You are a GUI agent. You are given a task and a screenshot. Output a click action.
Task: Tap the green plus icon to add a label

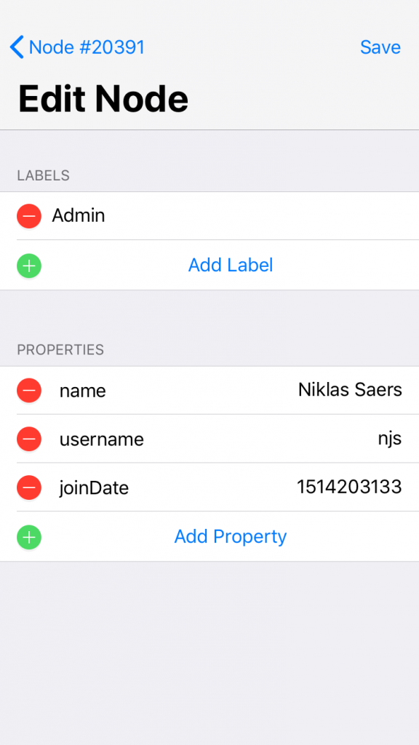[x=29, y=266]
